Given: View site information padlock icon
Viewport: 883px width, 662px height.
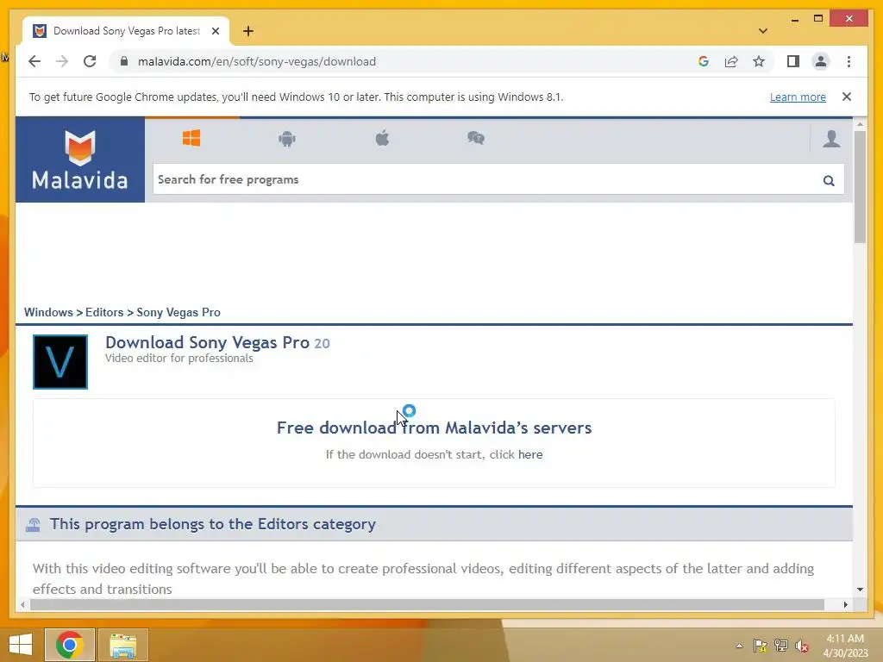Looking at the screenshot, I should pyautogui.click(x=124, y=61).
